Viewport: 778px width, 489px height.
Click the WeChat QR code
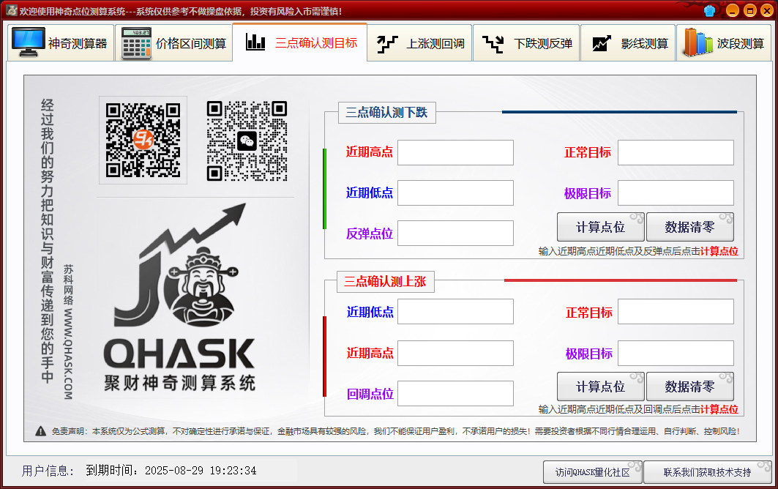pyautogui.click(x=247, y=141)
